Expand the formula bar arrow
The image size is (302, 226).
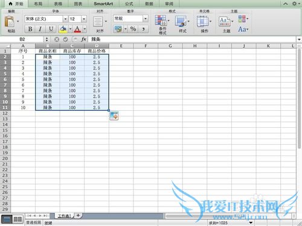[x=299, y=39]
